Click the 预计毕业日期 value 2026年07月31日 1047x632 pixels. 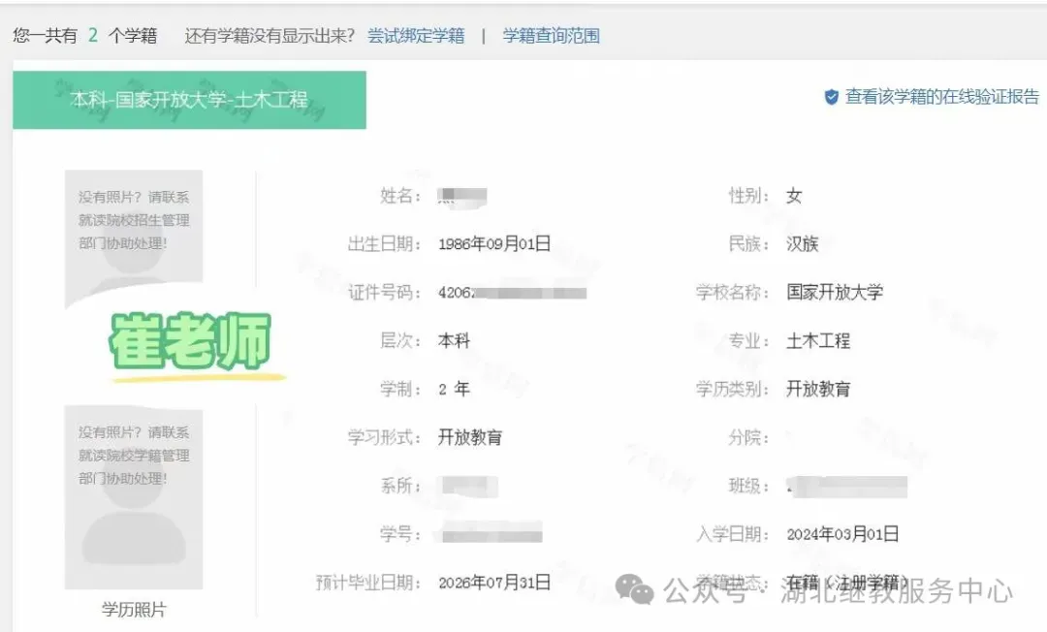(494, 582)
